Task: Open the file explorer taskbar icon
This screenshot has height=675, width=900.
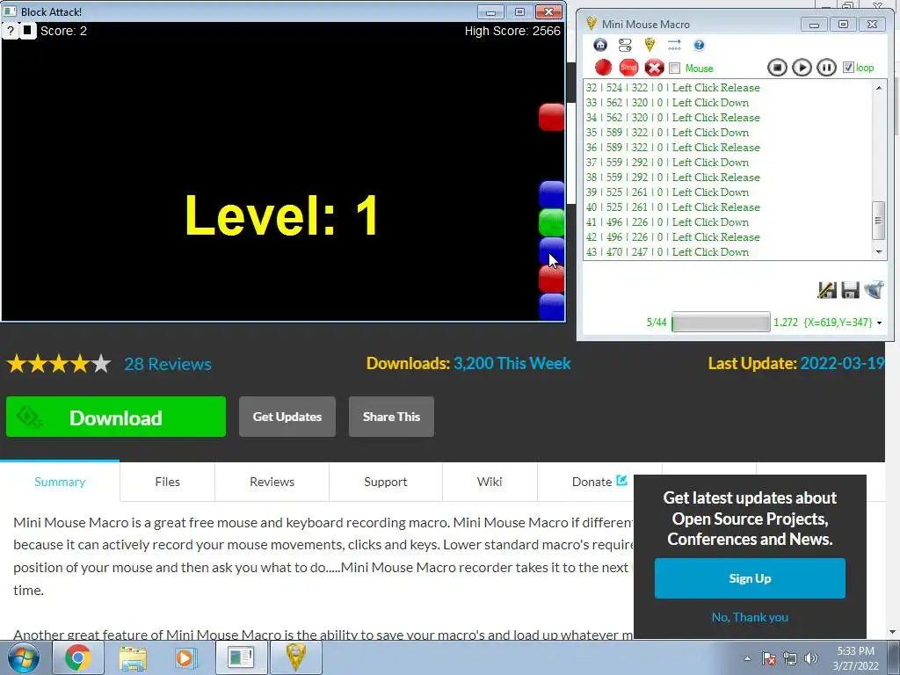Action: [133, 657]
